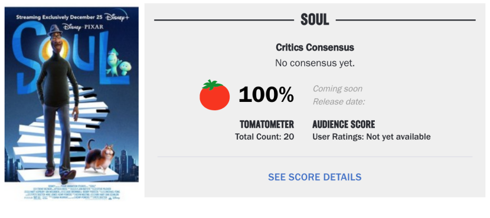
Task: Click the poster credits block
Action: click(71, 191)
